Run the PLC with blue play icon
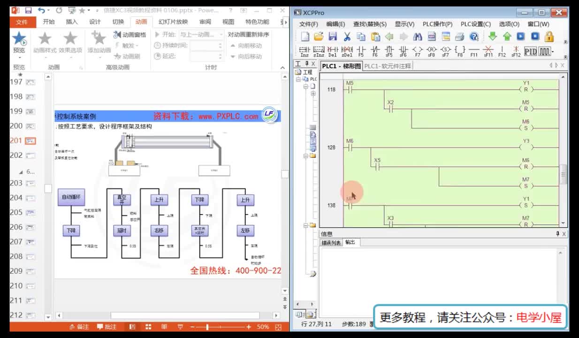The height and width of the screenshot is (338, 579). click(x=521, y=37)
